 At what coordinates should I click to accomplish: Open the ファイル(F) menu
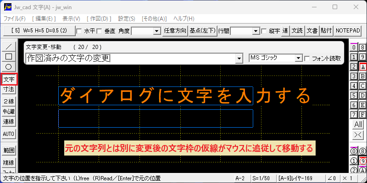[x=15, y=19]
